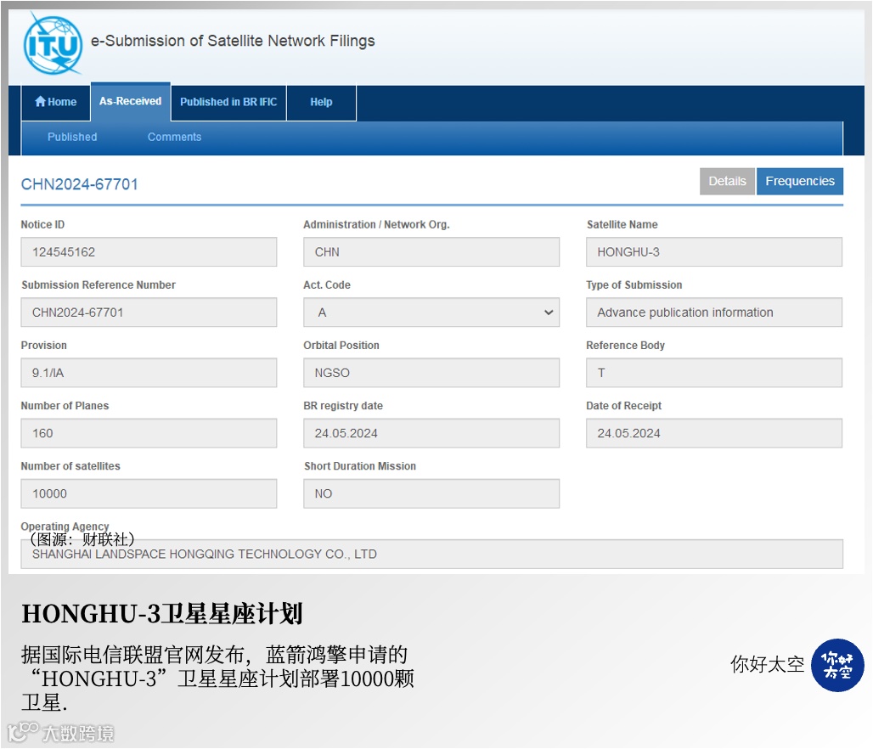
Task: Click the 'Satellite Name' label
Action: tap(622, 224)
